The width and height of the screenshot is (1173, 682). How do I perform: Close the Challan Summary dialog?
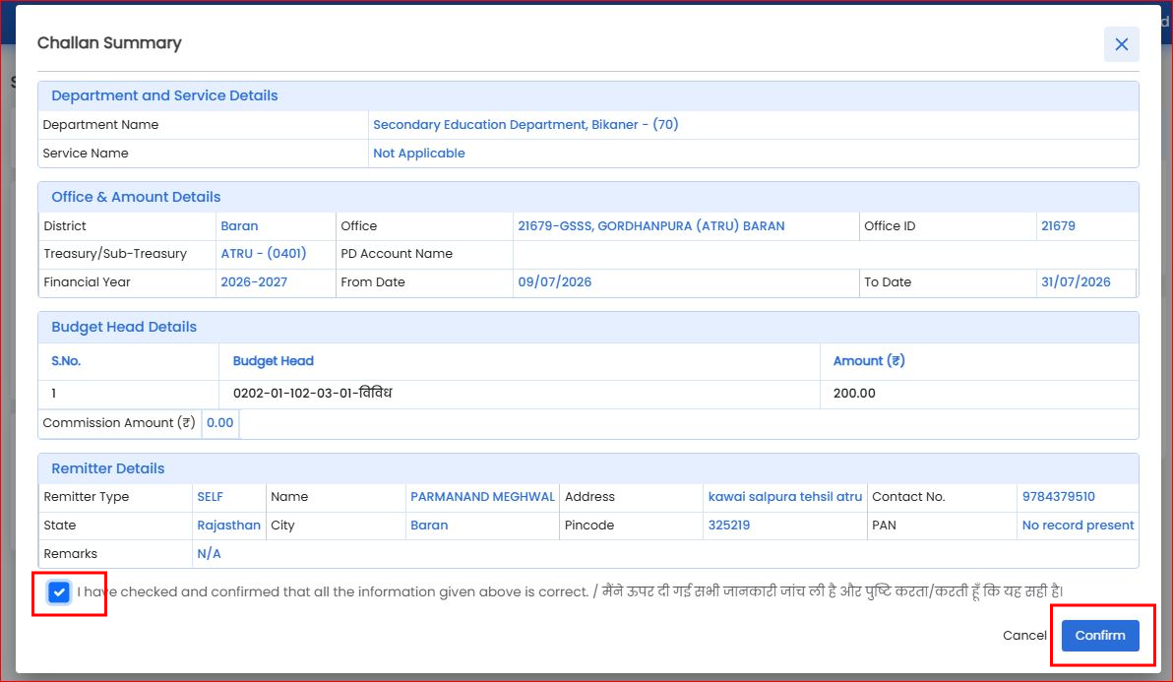1121,44
